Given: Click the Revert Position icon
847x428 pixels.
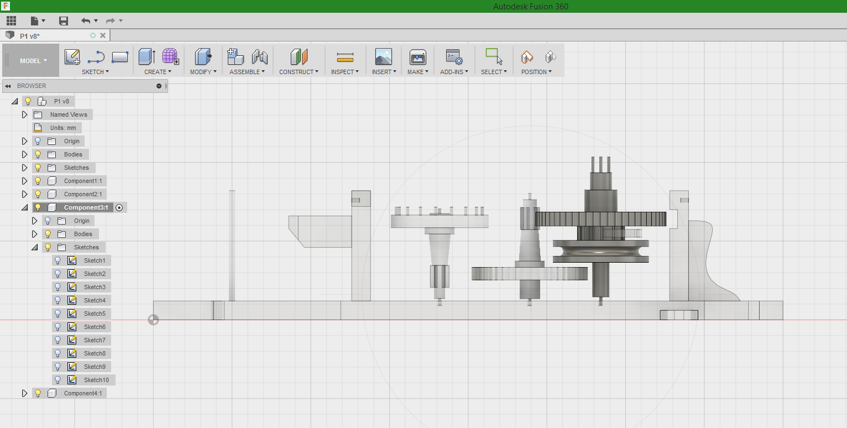Looking at the screenshot, I should [x=550, y=56].
